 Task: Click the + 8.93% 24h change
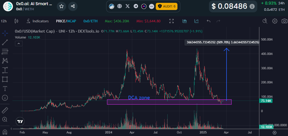pos(273,3)
